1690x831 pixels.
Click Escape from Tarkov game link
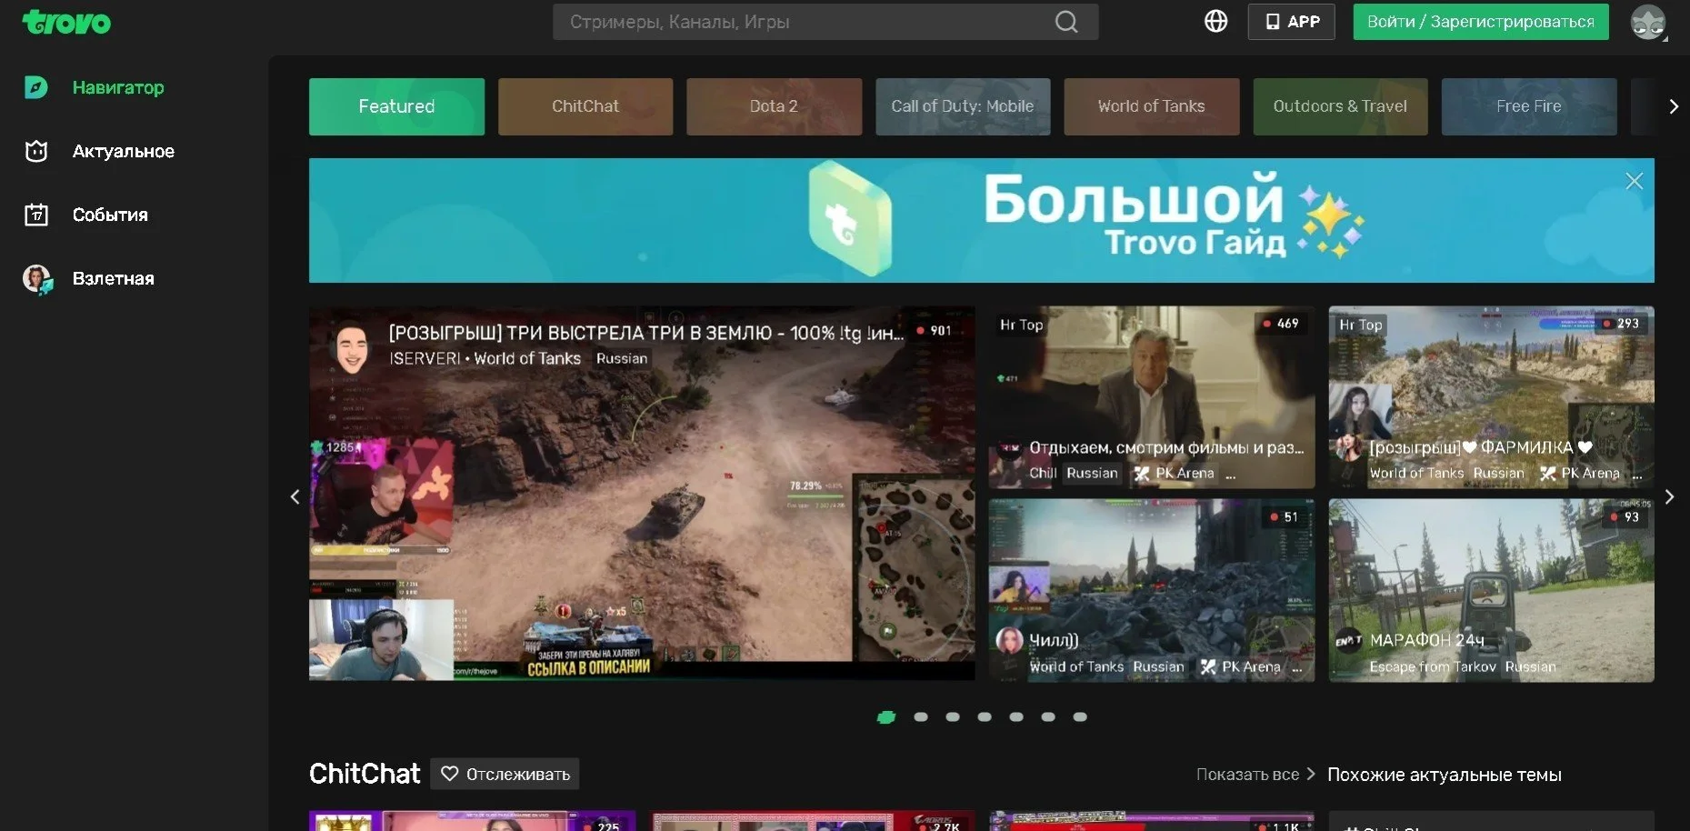(x=1433, y=666)
